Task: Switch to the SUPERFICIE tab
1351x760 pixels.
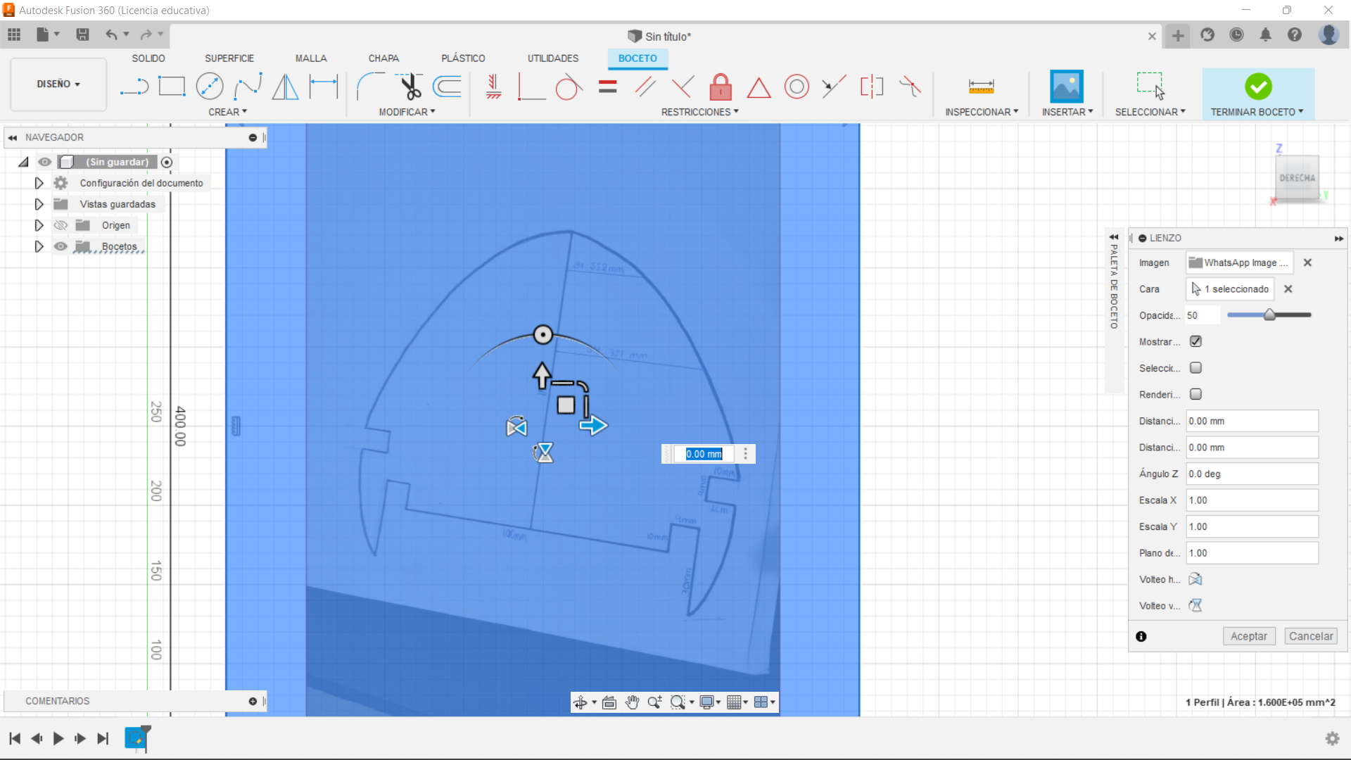Action: coord(229,58)
